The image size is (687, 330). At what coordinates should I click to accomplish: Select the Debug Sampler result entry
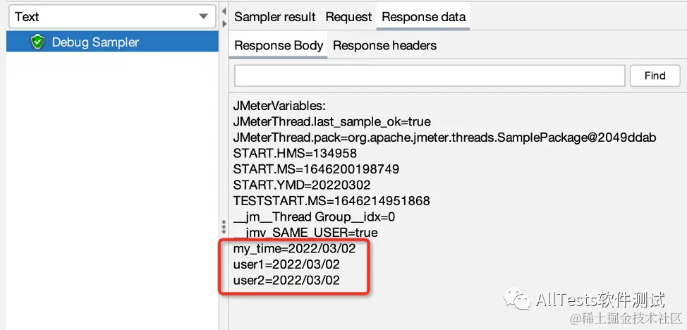(112, 42)
